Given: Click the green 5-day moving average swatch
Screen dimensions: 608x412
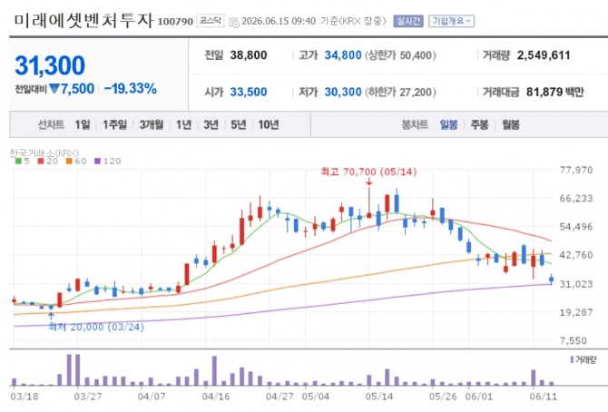Looking at the screenshot, I should coord(18,161).
